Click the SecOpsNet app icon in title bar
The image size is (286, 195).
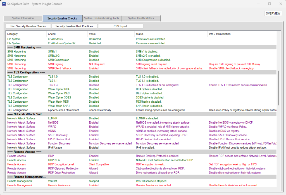(x=4, y=4)
